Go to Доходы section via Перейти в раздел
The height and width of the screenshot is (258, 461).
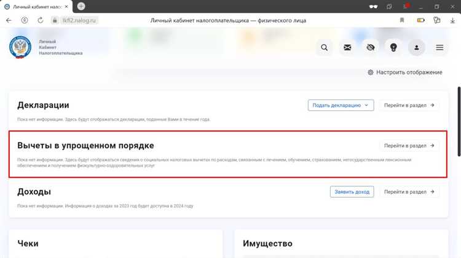pyautogui.click(x=409, y=192)
